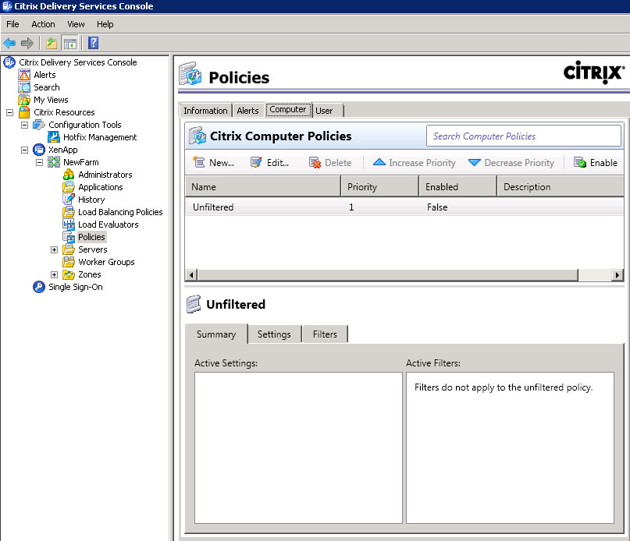The width and height of the screenshot is (630, 541).
Task: Click the Edit... policy button
Action: (269, 163)
